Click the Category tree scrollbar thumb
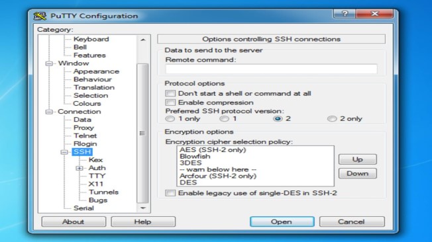432x242 pixels. [142, 134]
